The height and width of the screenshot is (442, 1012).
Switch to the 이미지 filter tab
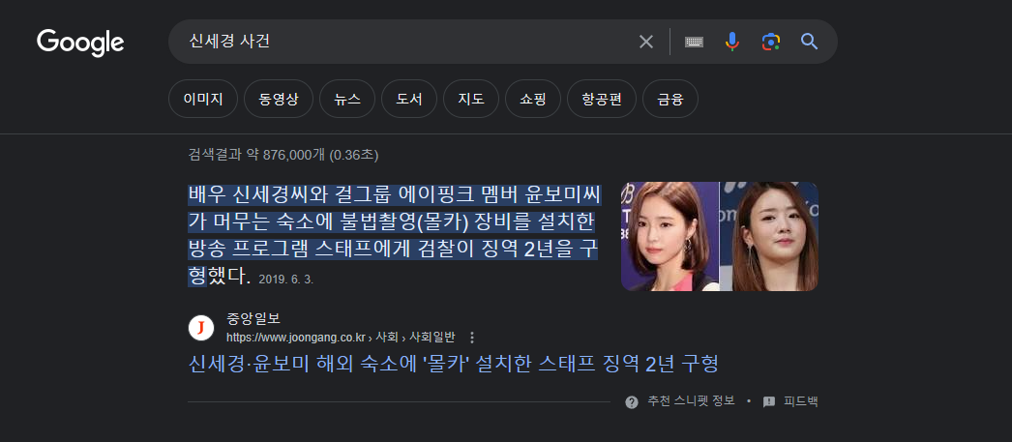pyautogui.click(x=203, y=99)
